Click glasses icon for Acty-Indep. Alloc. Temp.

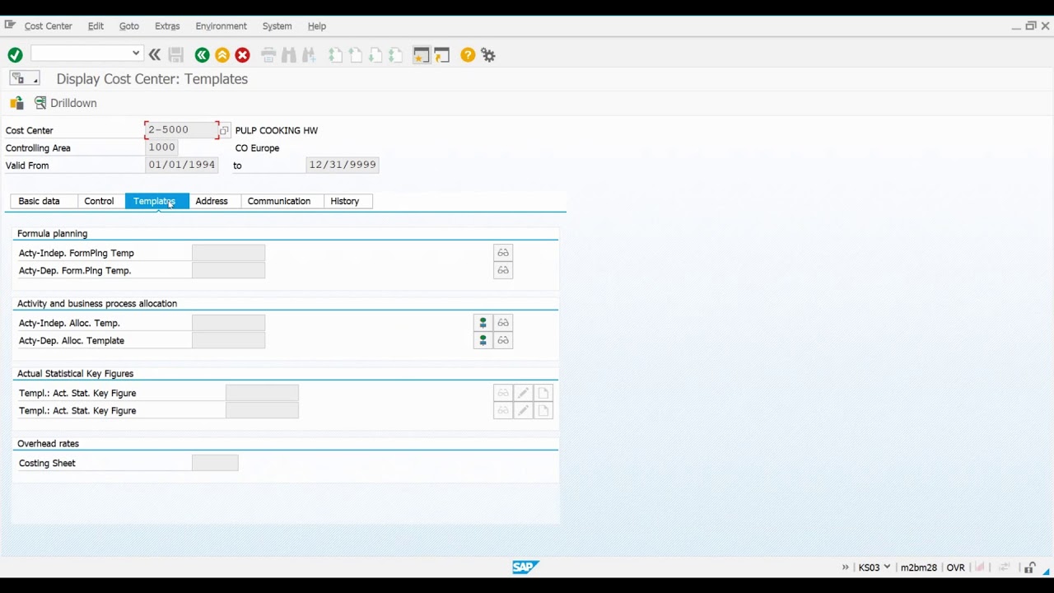pos(503,323)
